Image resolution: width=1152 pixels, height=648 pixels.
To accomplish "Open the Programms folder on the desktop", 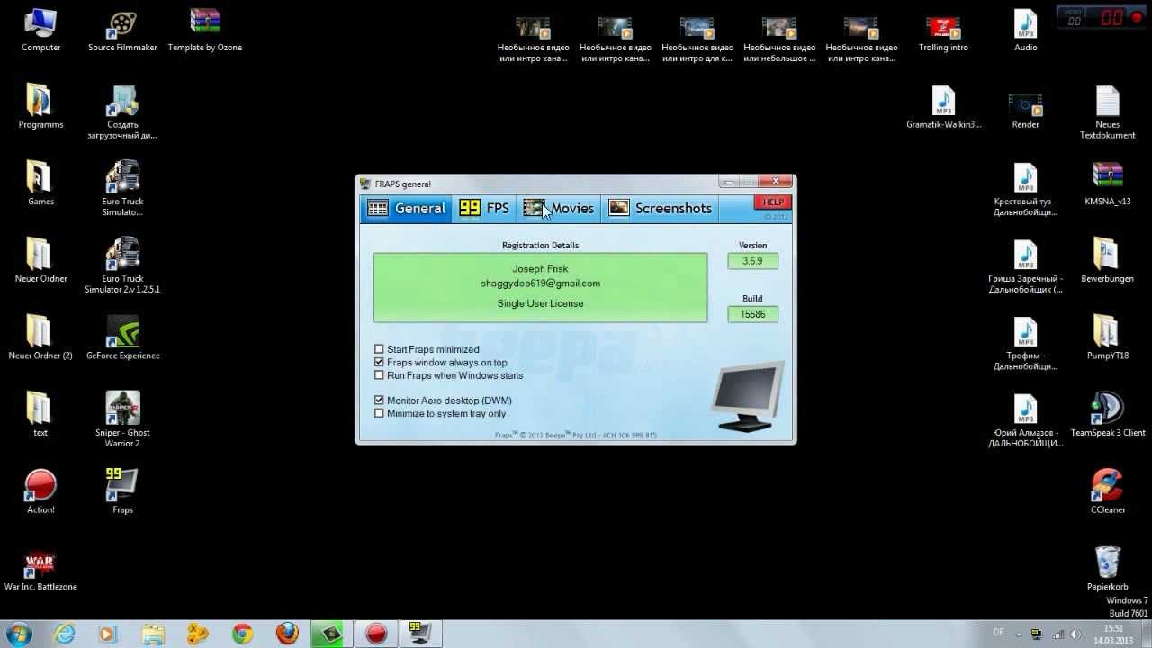I will click(x=40, y=107).
